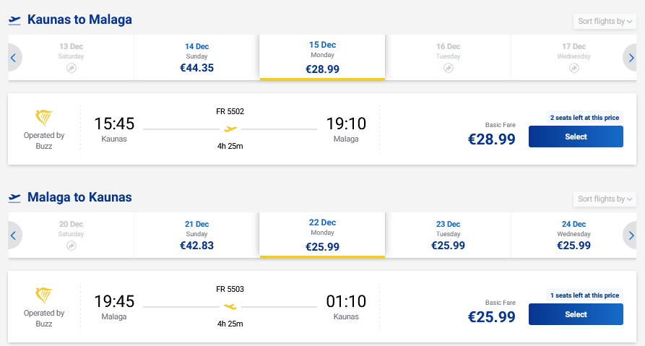This screenshot has height=346, width=645.
Task: Click the 15 Dec Monday selected date
Action: 322,58
